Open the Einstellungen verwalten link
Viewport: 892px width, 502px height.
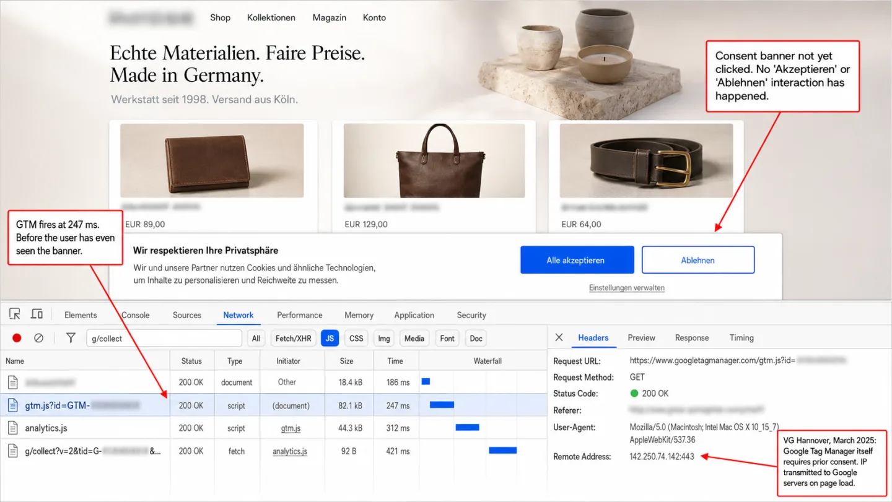click(x=627, y=288)
